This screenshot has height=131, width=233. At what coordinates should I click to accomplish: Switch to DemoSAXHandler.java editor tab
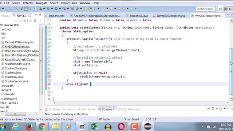tap(169, 16)
